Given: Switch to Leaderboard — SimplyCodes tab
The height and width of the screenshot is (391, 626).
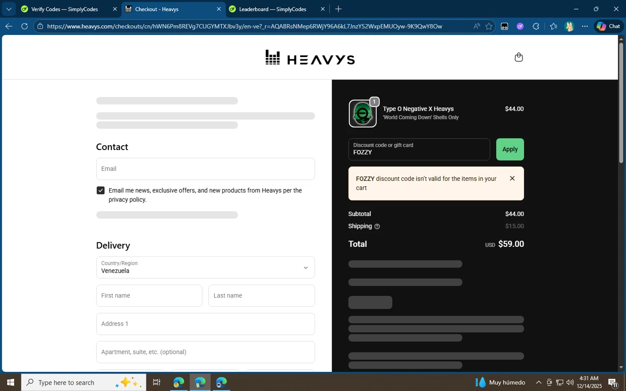Looking at the screenshot, I should tap(273, 9).
